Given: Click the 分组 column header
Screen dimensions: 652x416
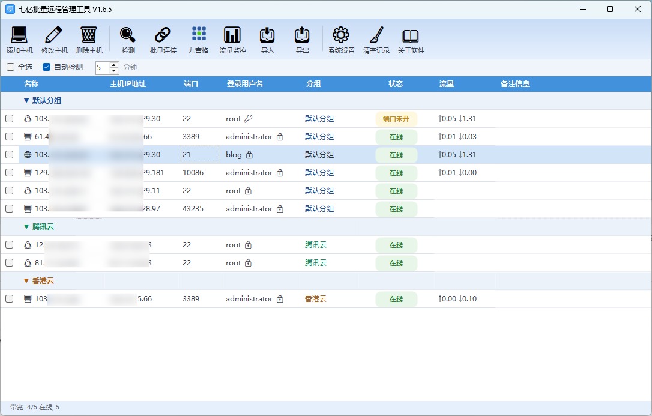Looking at the screenshot, I should [313, 84].
